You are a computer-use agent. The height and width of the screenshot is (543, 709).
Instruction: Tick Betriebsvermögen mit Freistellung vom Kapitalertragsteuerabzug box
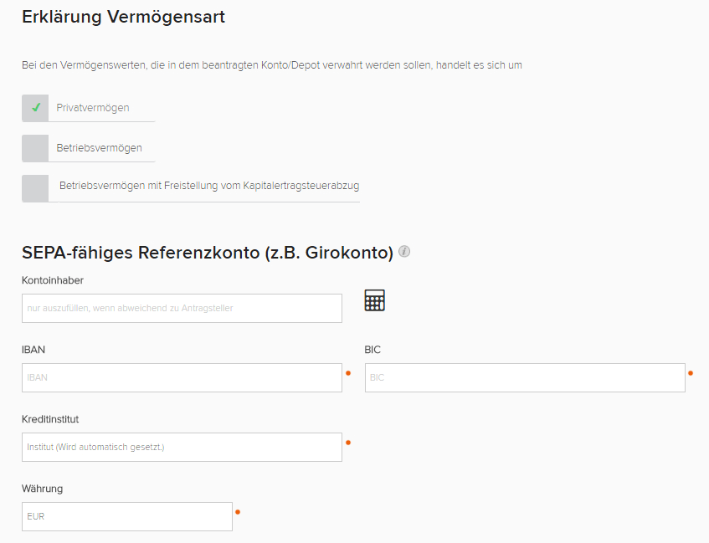tap(35, 188)
